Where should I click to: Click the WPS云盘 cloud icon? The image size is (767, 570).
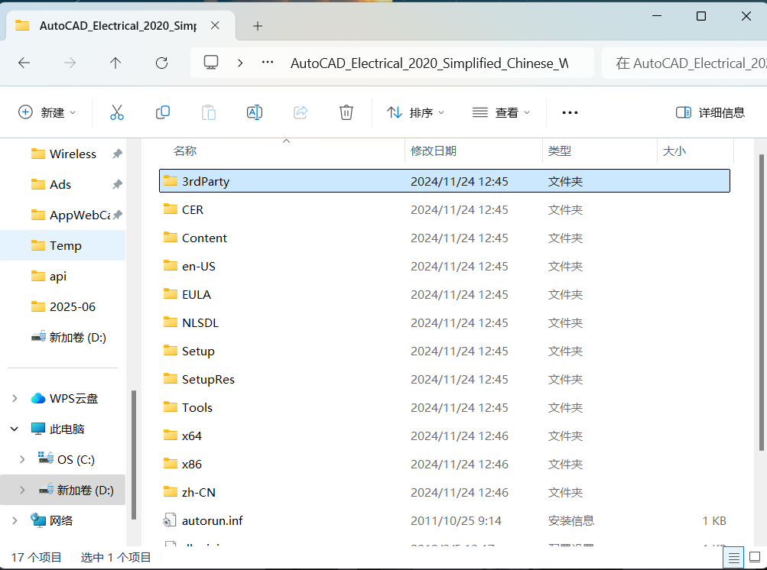click(38, 398)
